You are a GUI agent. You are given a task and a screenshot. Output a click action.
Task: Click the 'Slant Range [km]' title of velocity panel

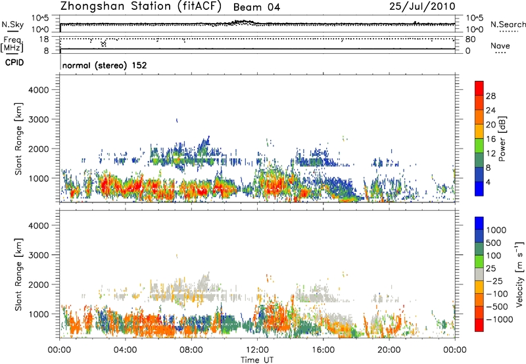click(18, 275)
